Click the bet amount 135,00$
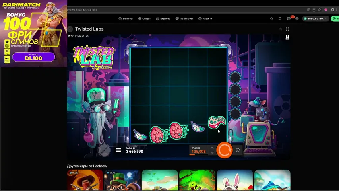 [x=198, y=151]
